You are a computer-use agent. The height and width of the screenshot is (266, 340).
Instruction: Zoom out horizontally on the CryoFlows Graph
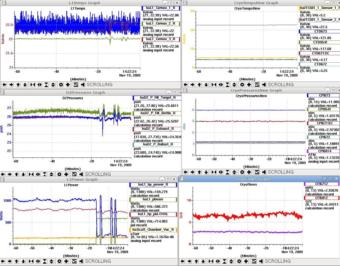[218, 261]
